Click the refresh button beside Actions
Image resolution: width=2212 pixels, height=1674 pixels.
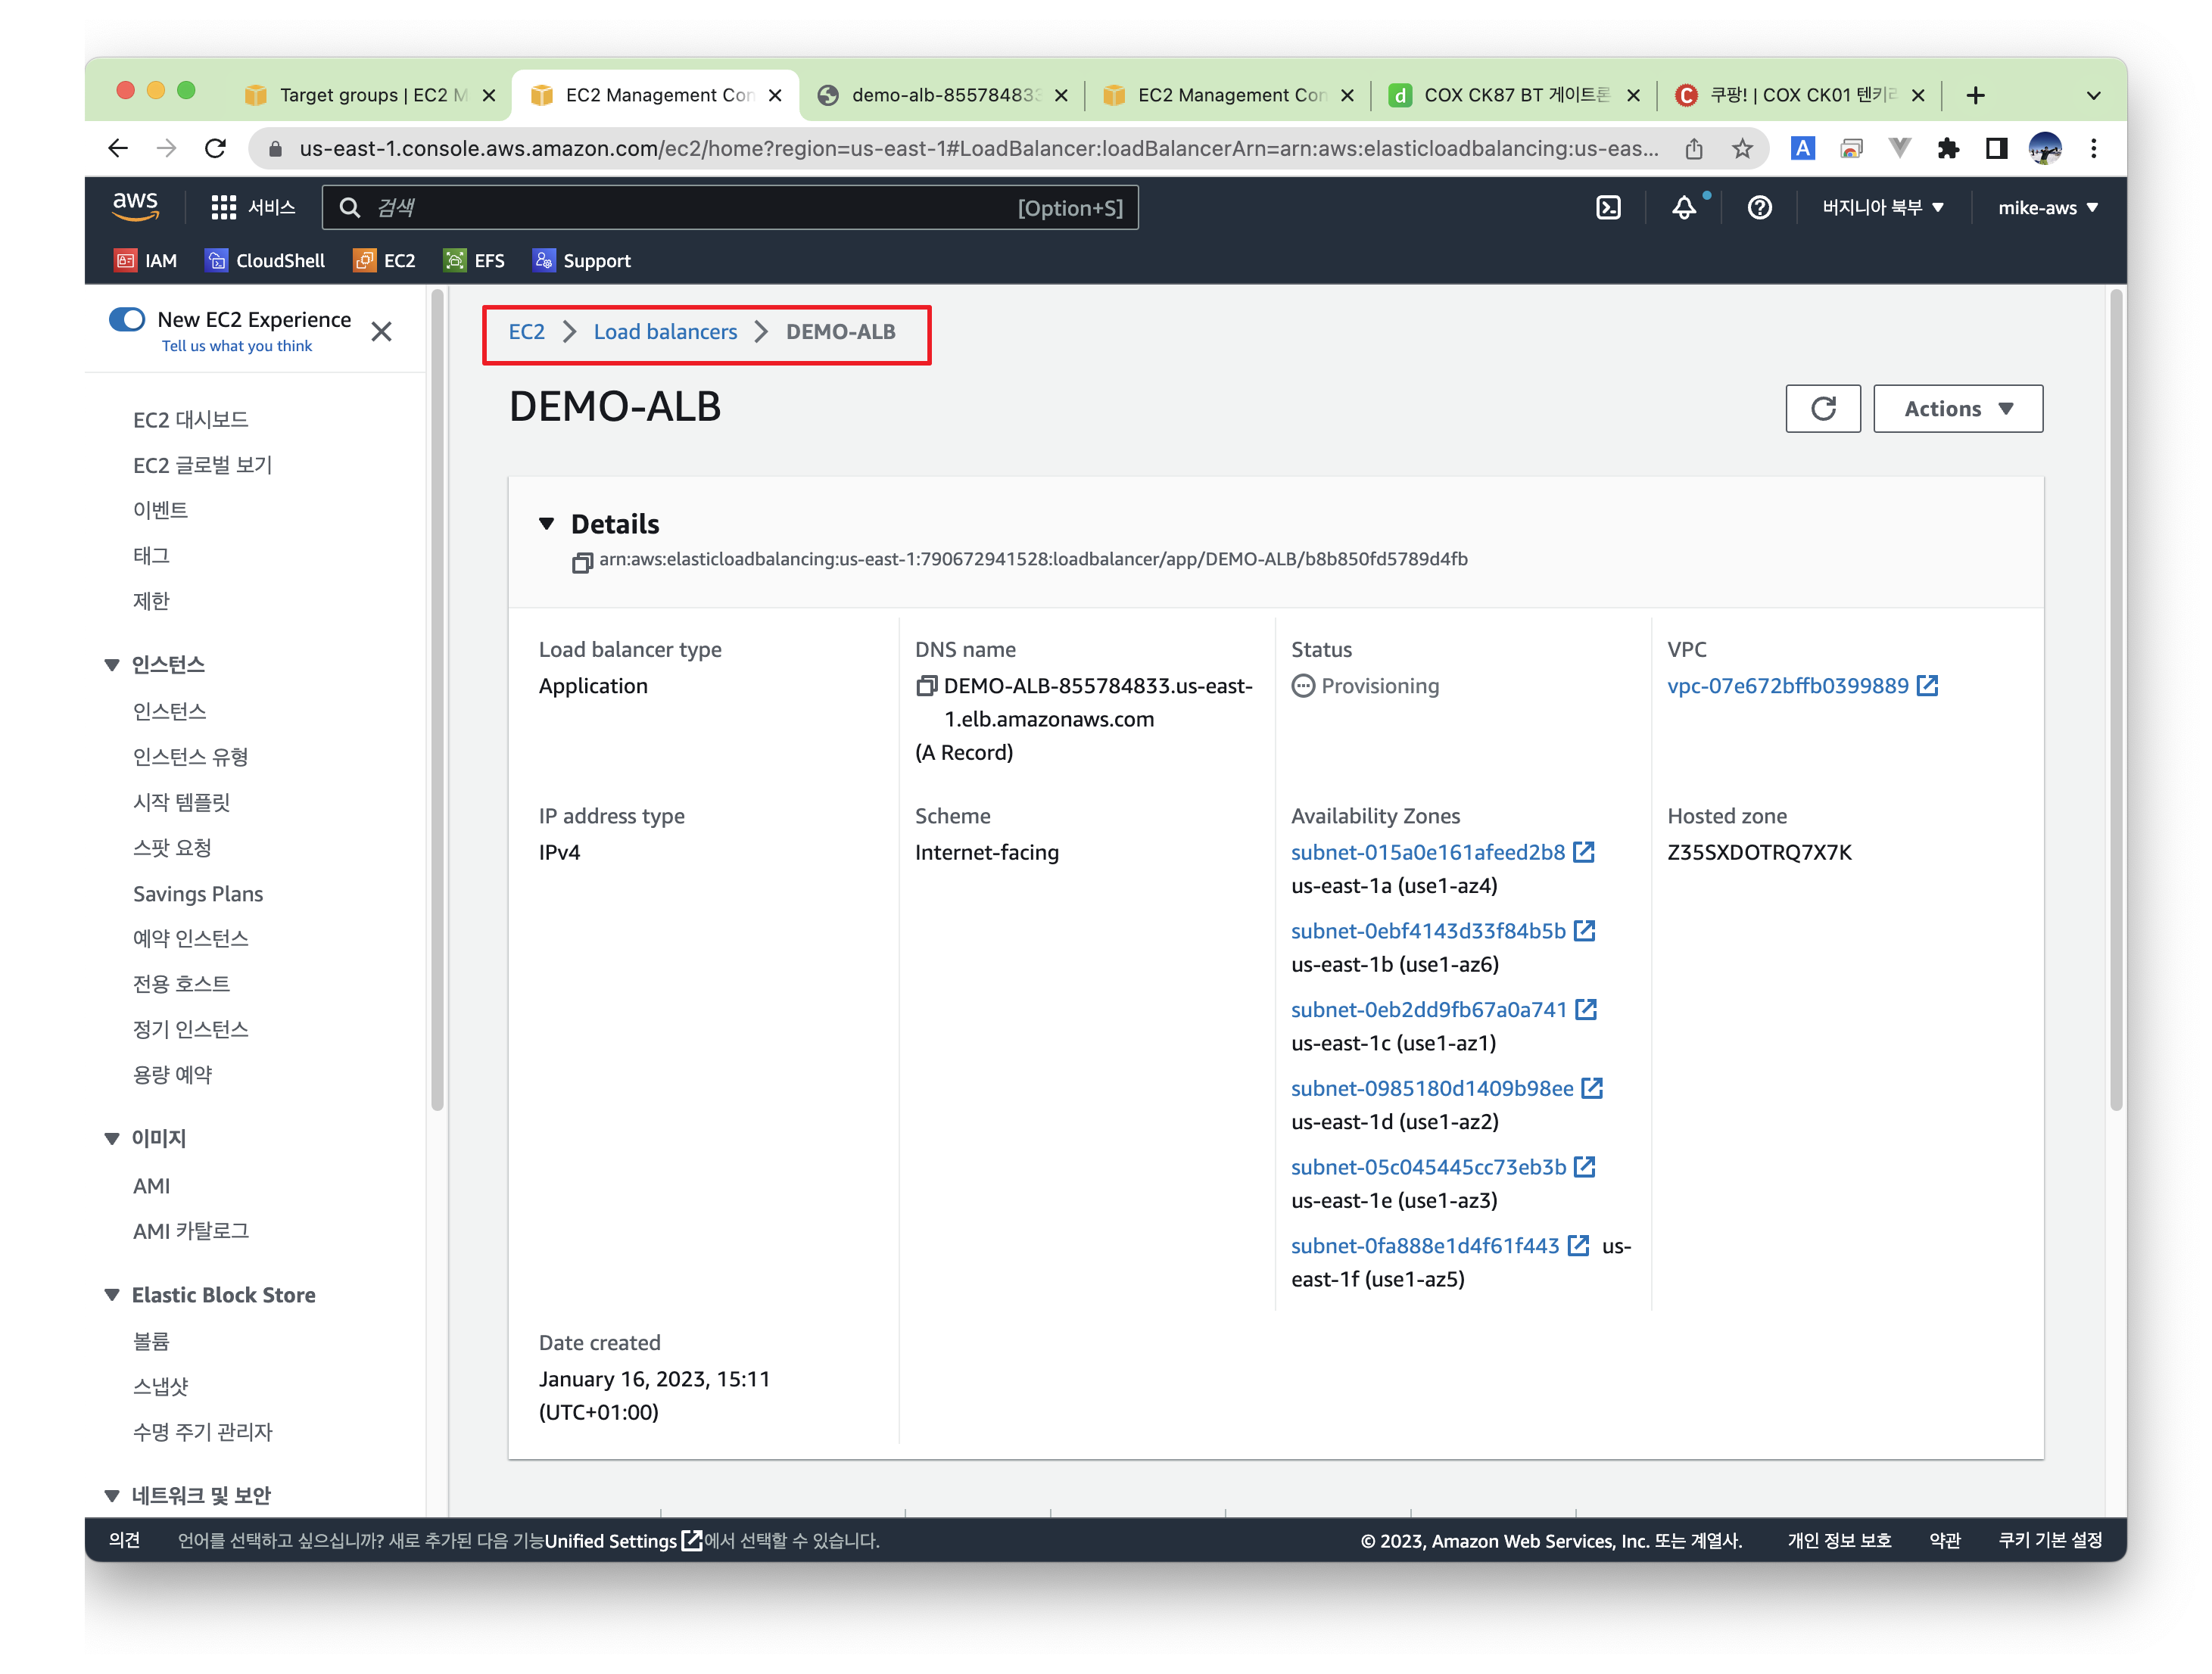point(1822,409)
